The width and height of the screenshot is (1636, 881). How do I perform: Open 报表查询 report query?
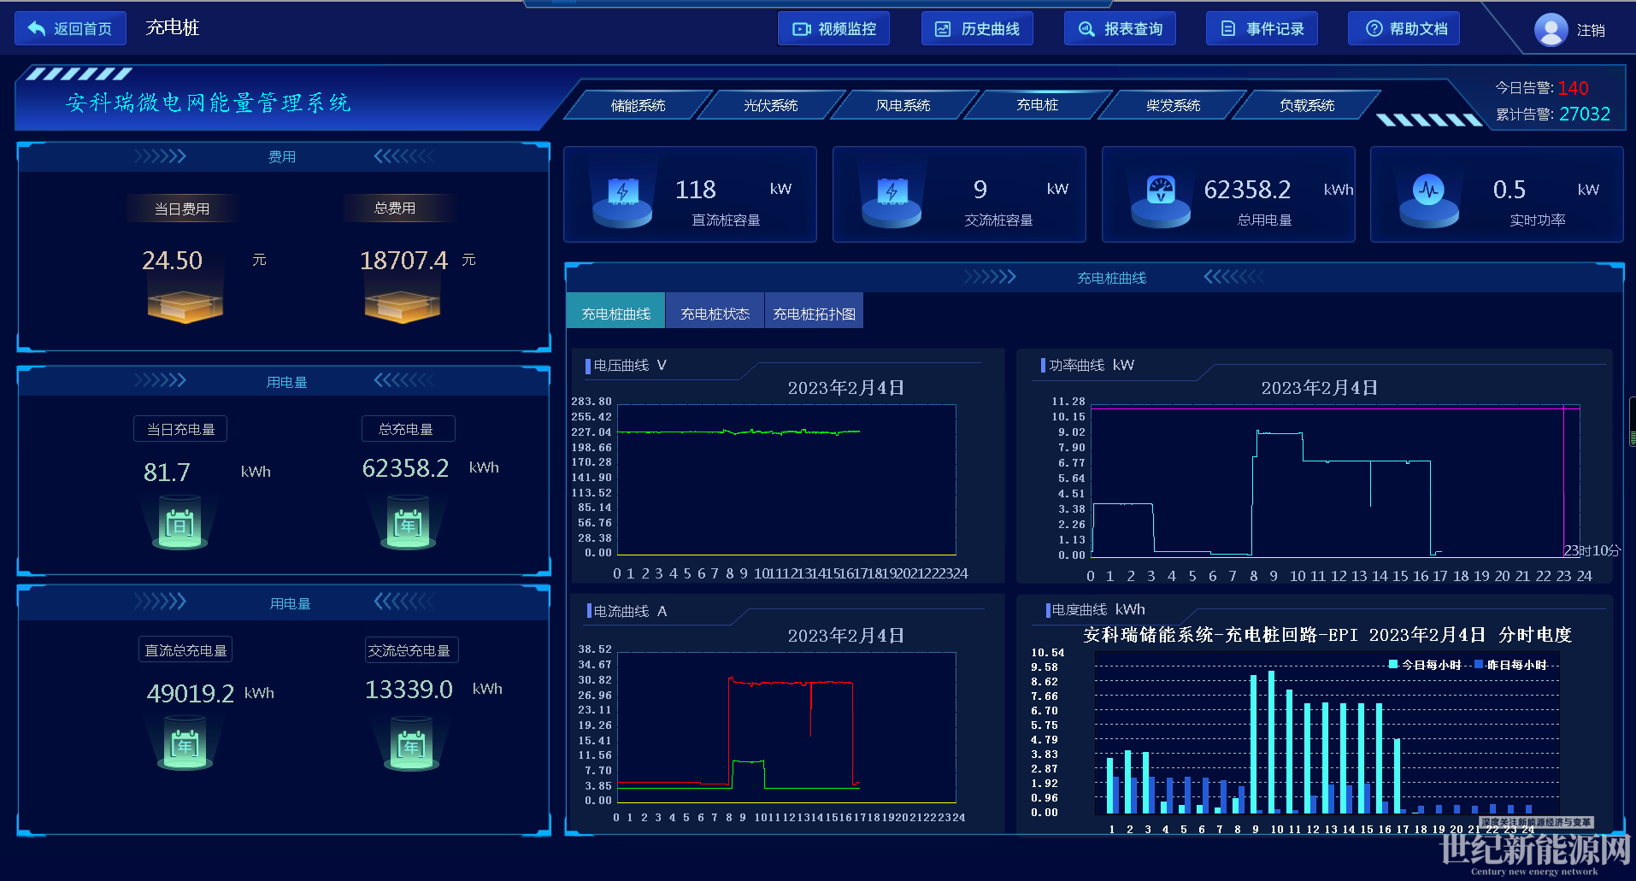pyautogui.click(x=1120, y=28)
